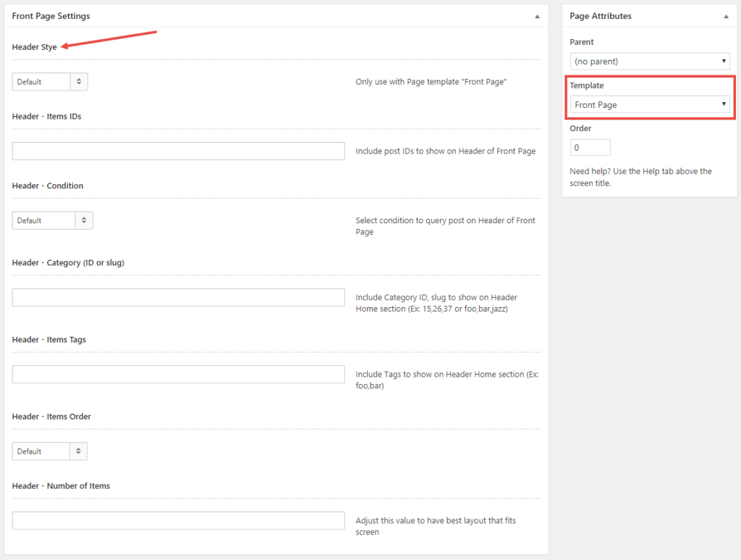
Task: Click 'Include Tags to show' description
Action: (447, 380)
